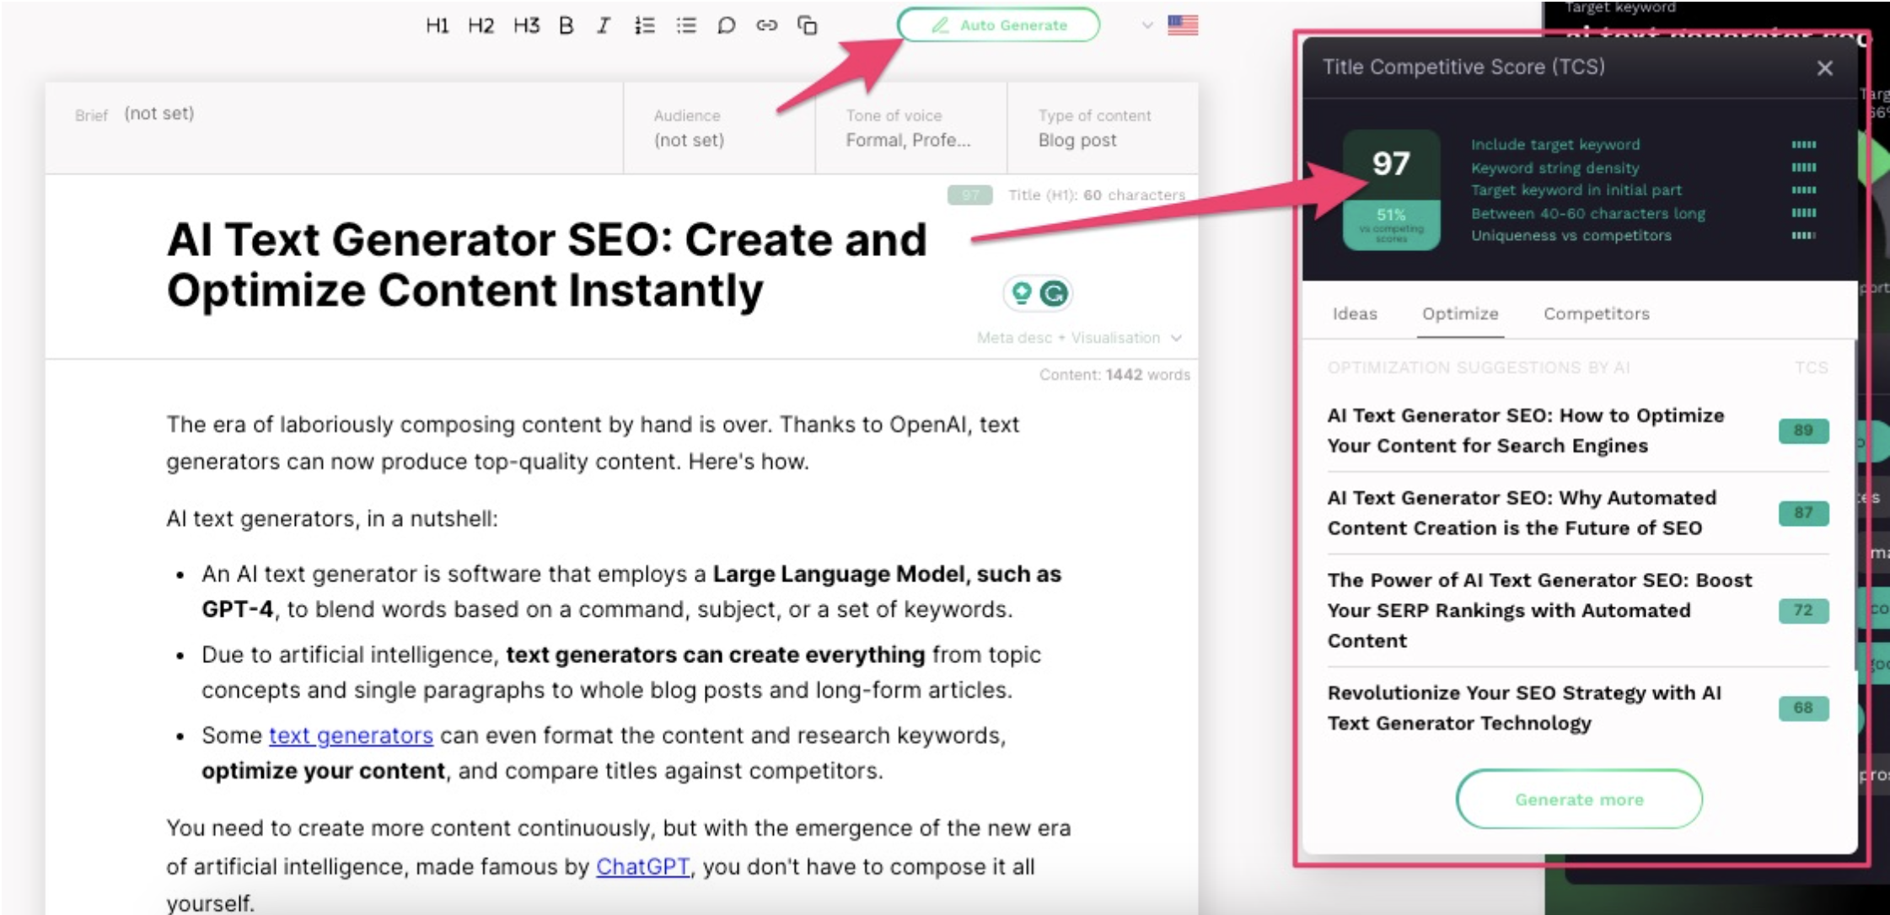Insert a numbered list
This screenshot has width=1890, height=915.
(x=645, y=25)
